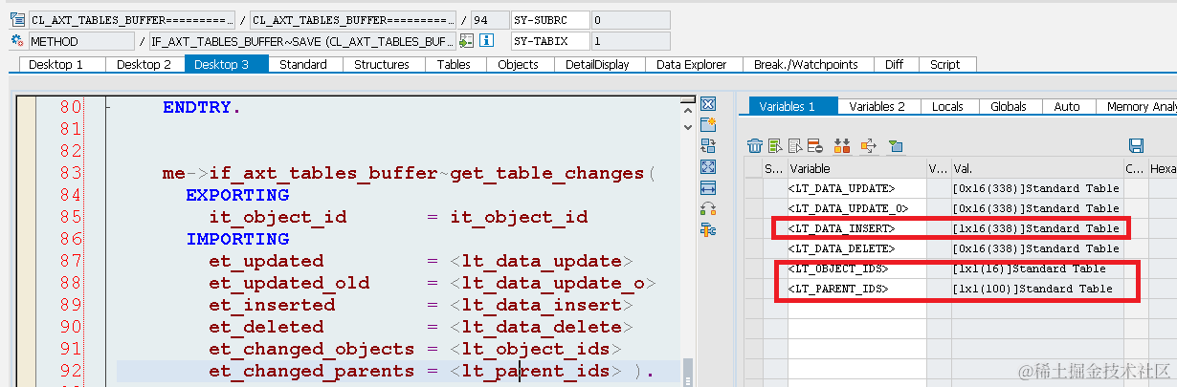Click the first CL_AXT_TABLES_BUFFER program field
1177x387 pixels.
coord(131,19)
